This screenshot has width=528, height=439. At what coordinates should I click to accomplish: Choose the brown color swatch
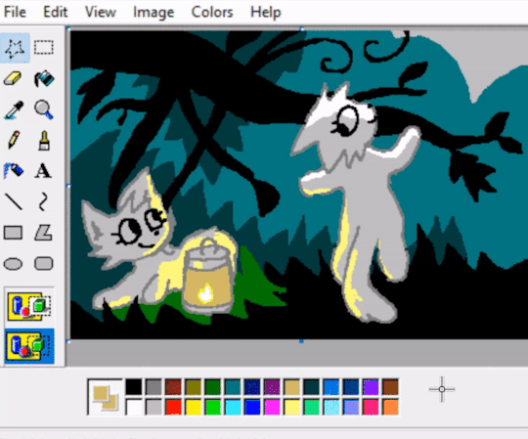click(390, 387)
